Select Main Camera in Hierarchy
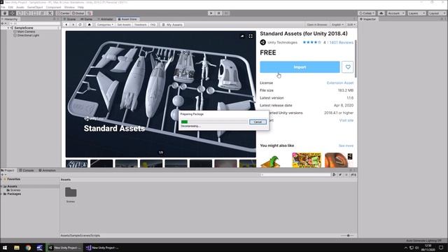This screenshot has height=252, width=448. (26, 31)
